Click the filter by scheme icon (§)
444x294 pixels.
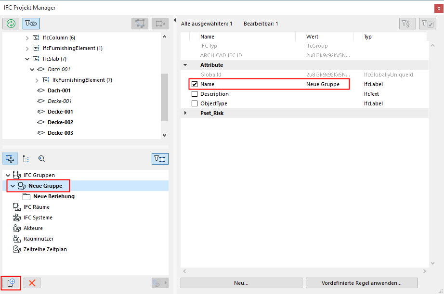pyautogui.click(x=407, y=24)
